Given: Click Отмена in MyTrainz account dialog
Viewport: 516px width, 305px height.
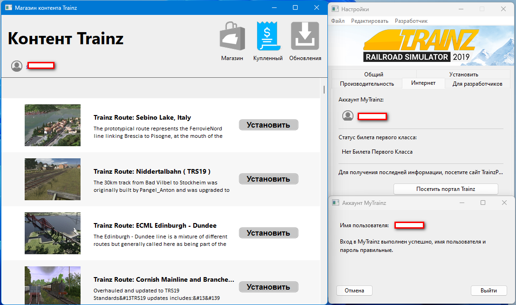Looking at the screenshot, I should pyautogui.click(x=354, y=291).
